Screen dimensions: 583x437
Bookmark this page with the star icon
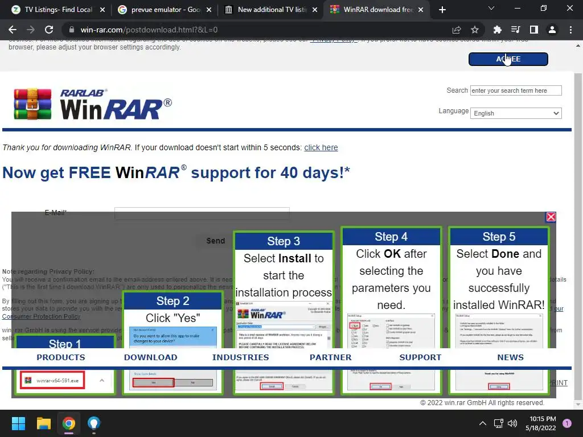click(x=475, y=30)
